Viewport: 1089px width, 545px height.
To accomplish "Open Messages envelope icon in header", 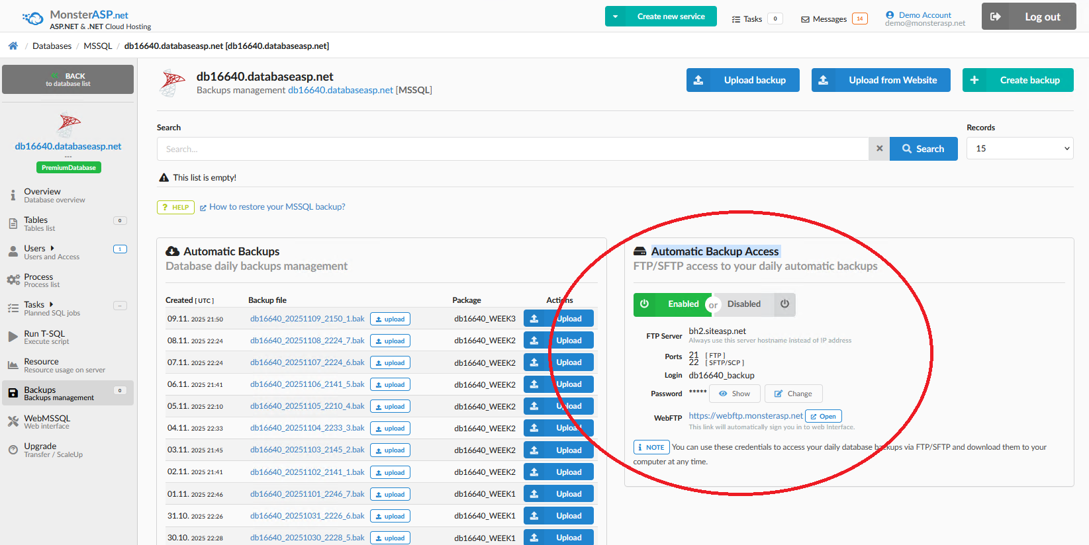I will click(x=805, y=19).
